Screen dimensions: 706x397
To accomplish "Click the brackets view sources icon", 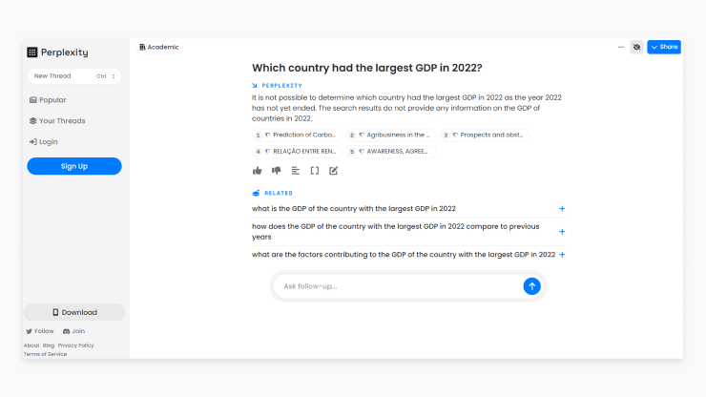I will click(x=315, y=171).
